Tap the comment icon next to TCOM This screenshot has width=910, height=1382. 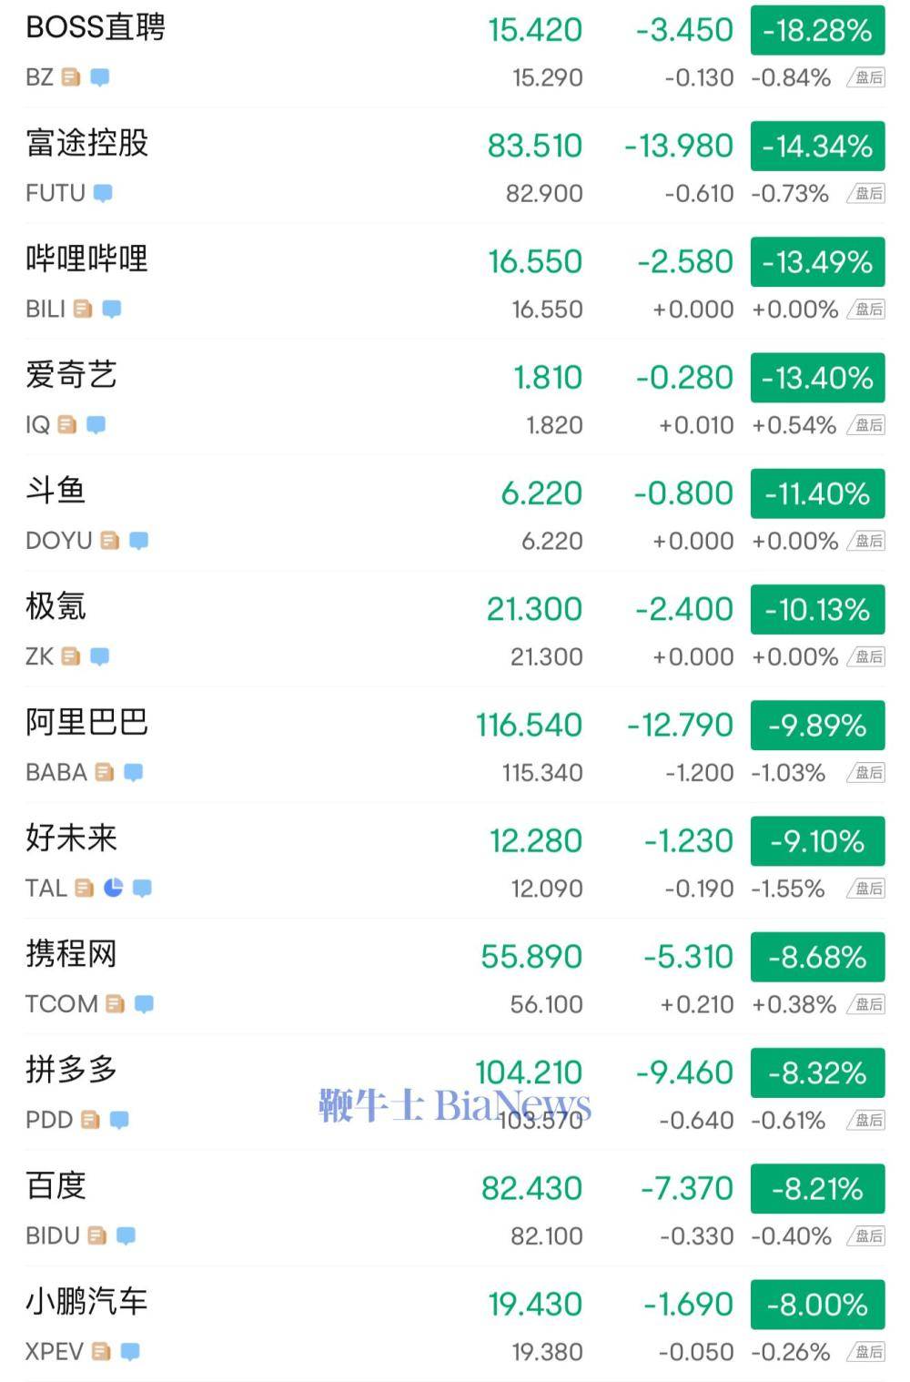[x=144, y=1003]
